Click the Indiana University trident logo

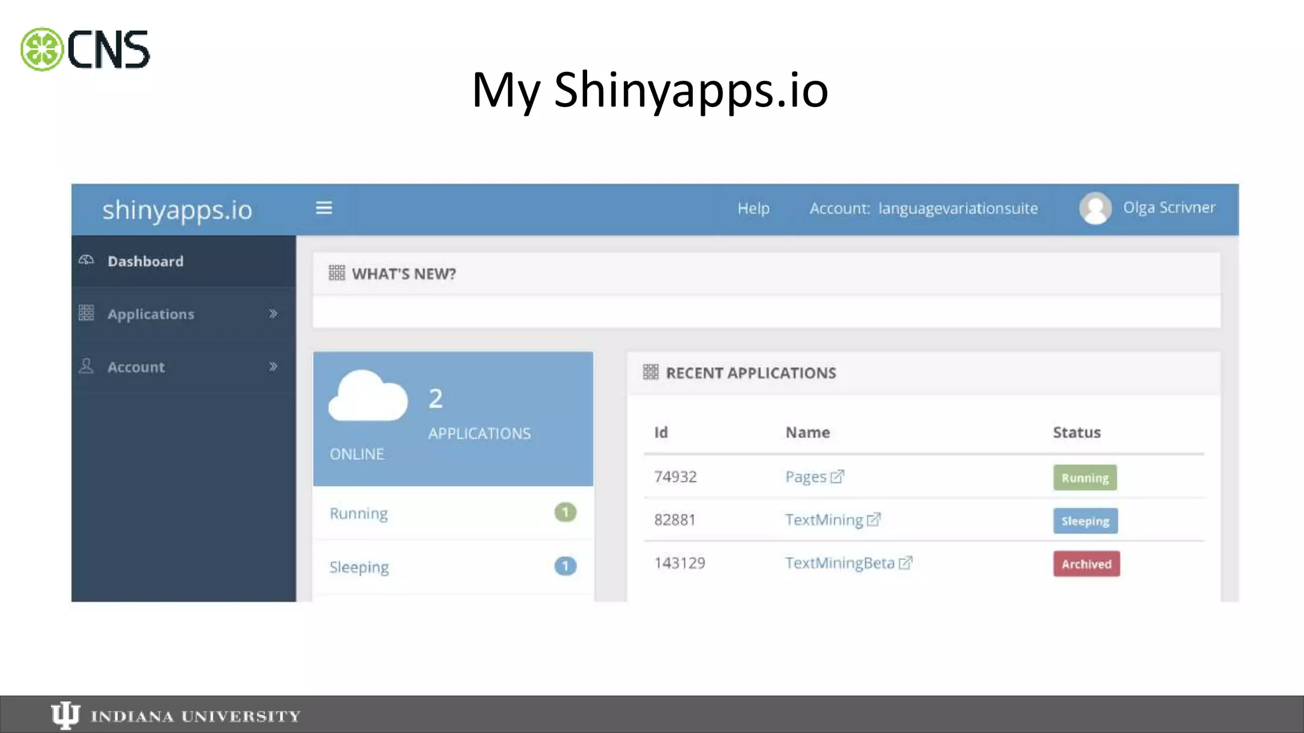point(65,715)
